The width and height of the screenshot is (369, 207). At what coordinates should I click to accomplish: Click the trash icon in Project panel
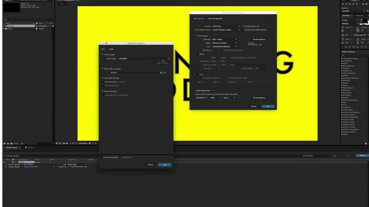click(22, 143)
